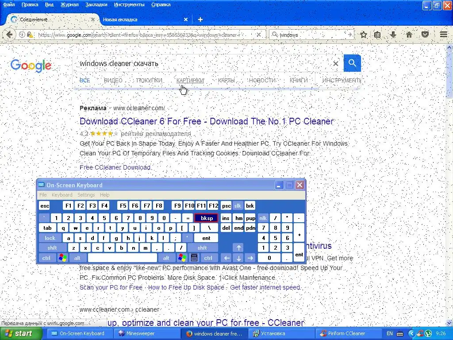Screen dimensions: 453x340
Task: Toggle the left alt key
Action: [77, 258]
